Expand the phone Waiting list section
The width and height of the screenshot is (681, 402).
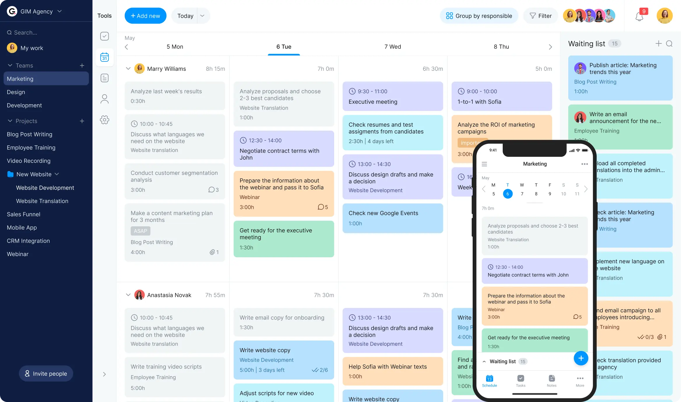click(x=484, y=362)
